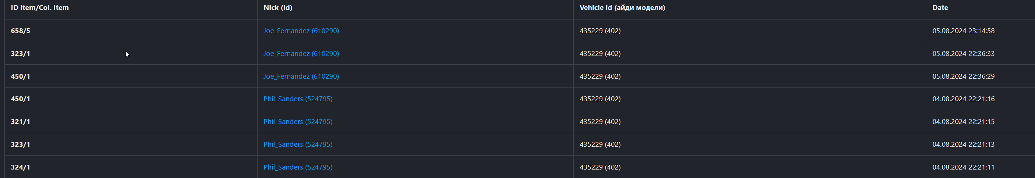The height and width of the screenshot is (178, 1035).
Task: Open Joe_Fernandez link in row 658/5
Action: [301, 31]
